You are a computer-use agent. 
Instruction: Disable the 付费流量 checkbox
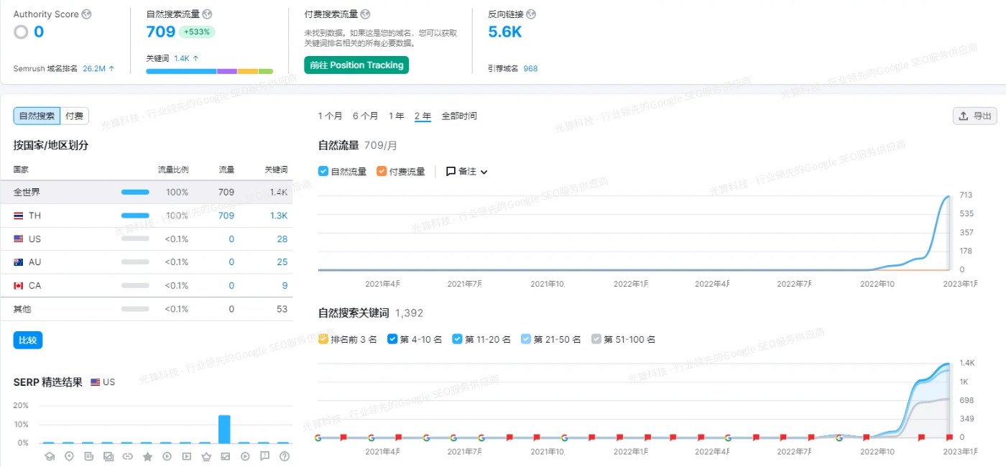tap(381, 172)
